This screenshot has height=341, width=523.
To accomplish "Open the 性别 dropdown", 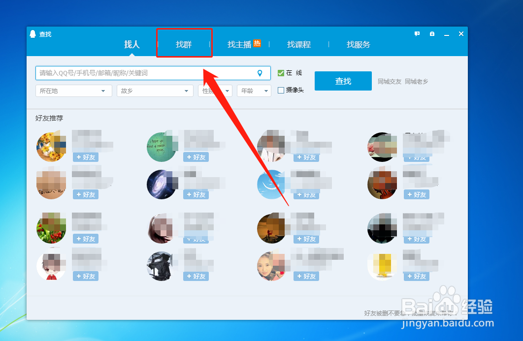I will pyautogui.click(x=215, y=91).
